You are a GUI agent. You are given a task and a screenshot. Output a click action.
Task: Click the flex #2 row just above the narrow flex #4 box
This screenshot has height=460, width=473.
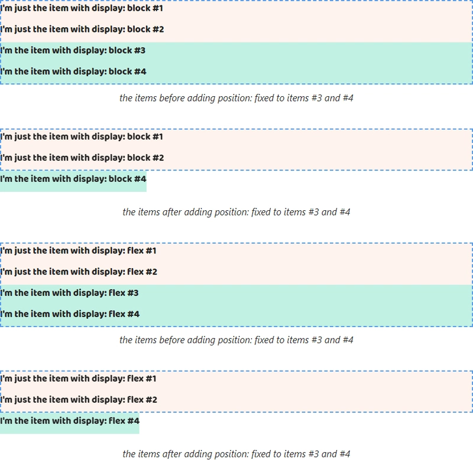(236, 402)
